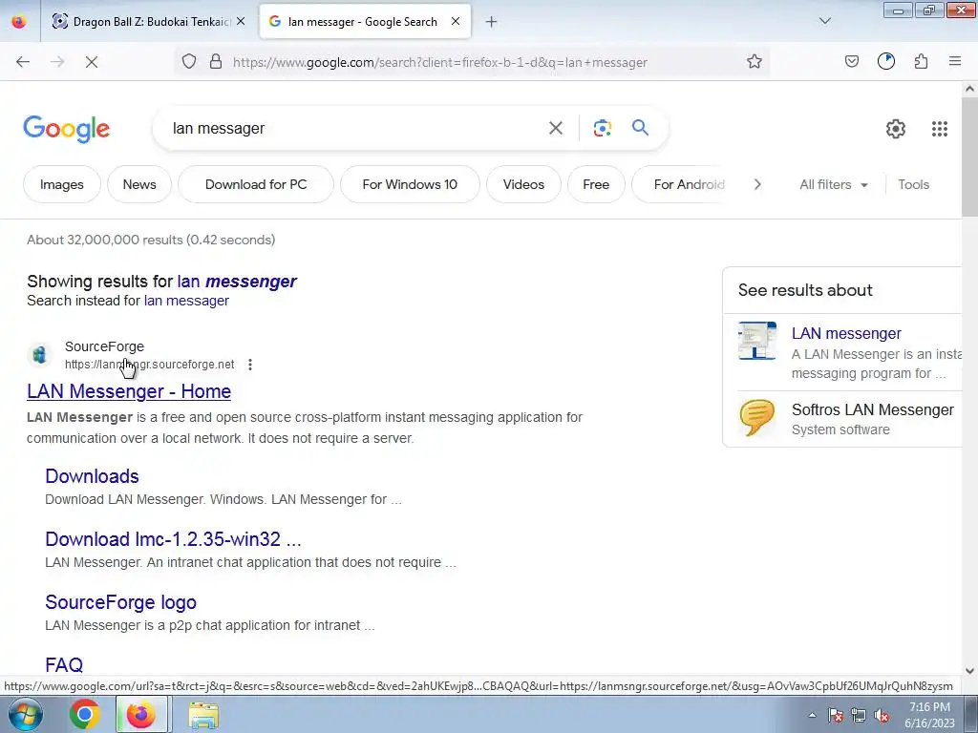Filter results by Images
The height and width of the screenshot is (733, 978).
pyautogui.click(x=62, y=184)
